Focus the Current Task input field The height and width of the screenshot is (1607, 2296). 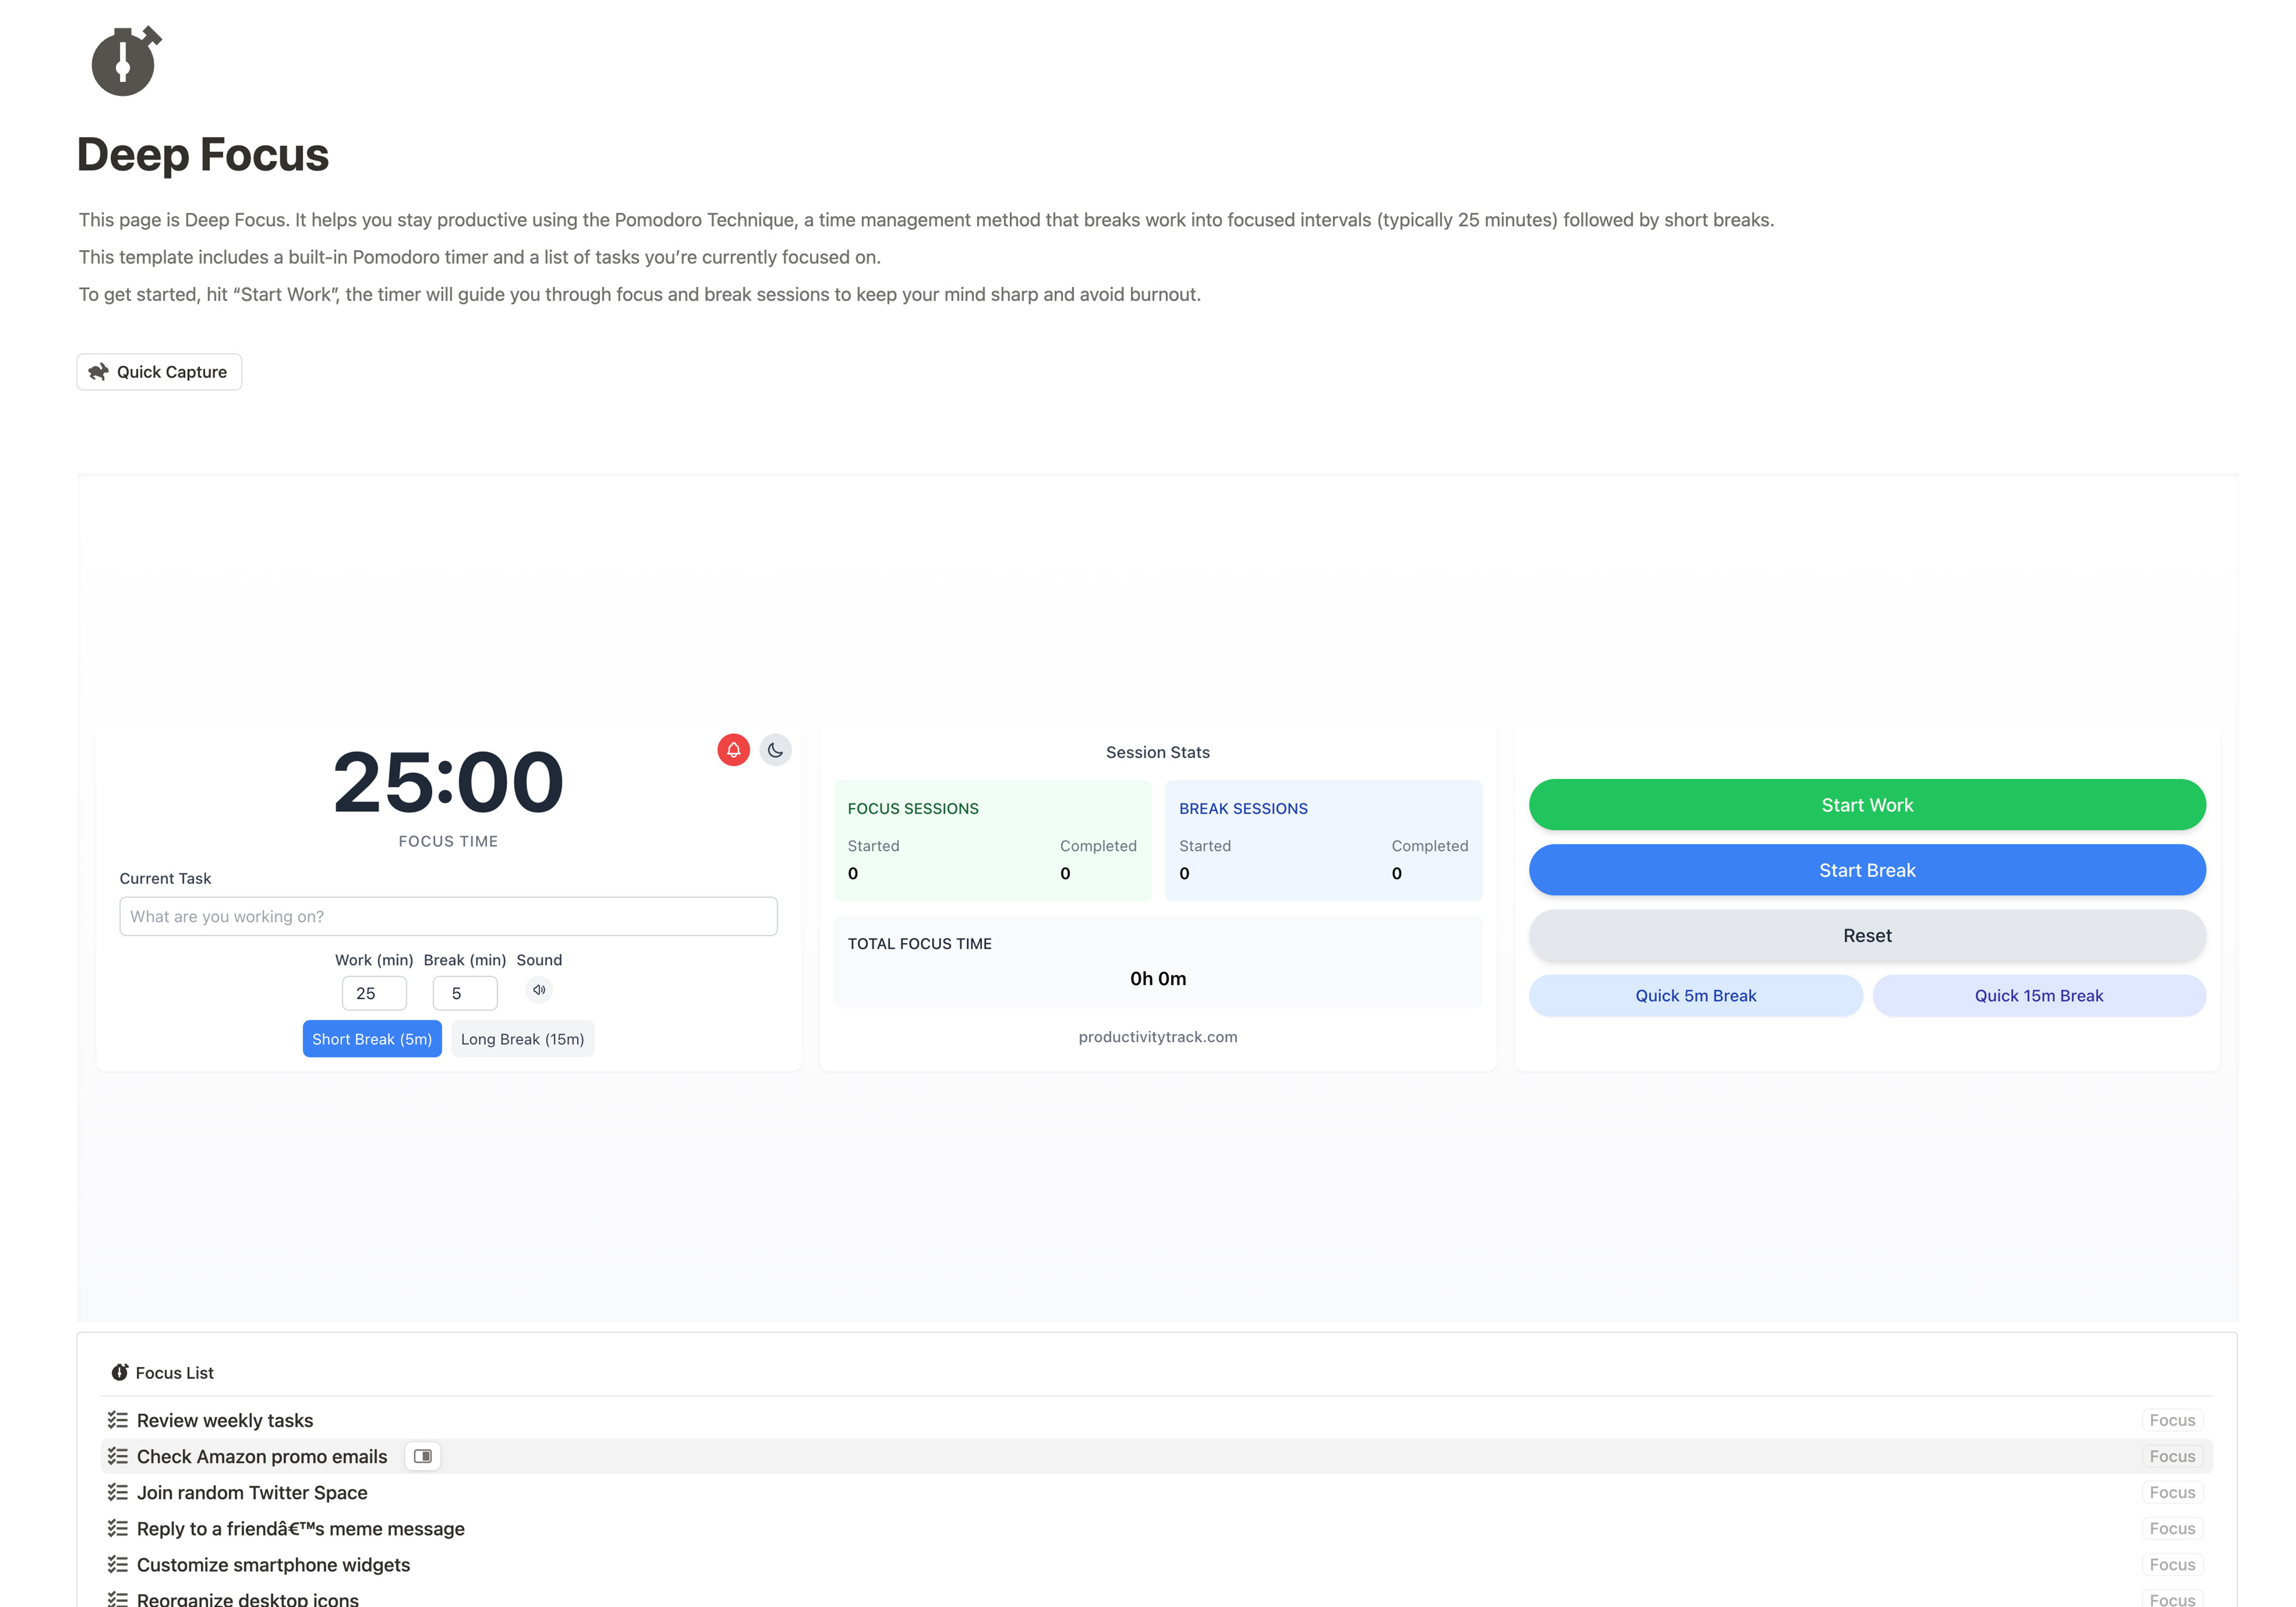pos(448,916)
